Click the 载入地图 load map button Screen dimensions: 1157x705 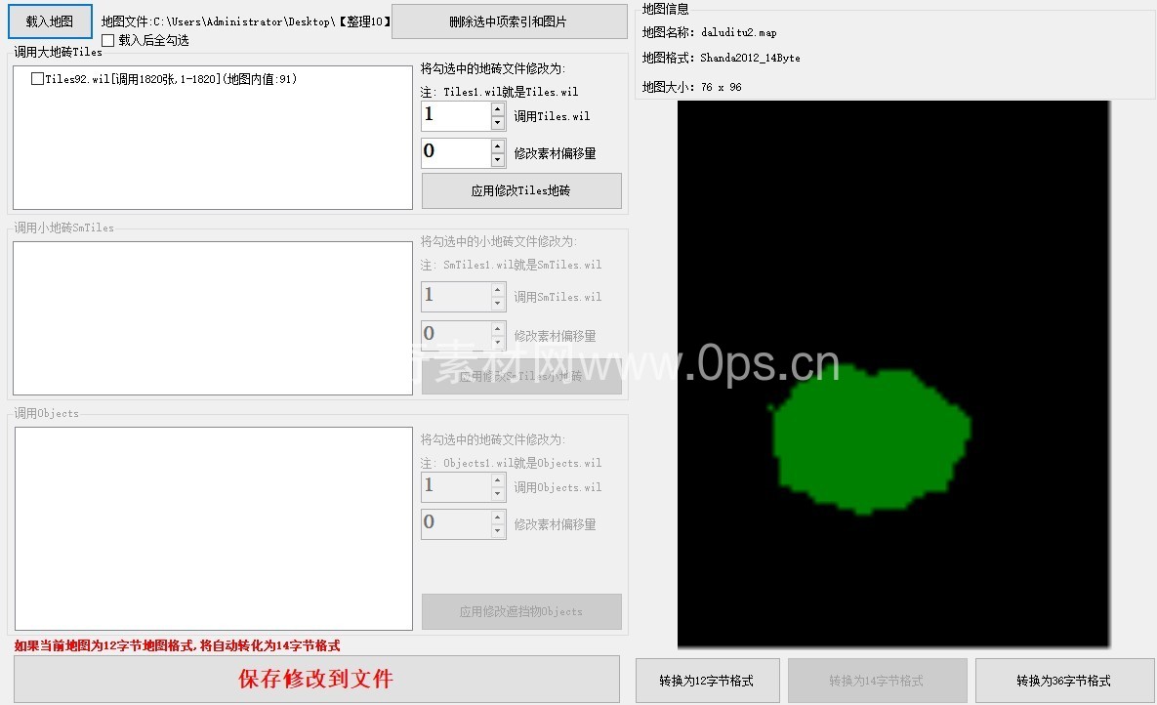click(50, 21)
